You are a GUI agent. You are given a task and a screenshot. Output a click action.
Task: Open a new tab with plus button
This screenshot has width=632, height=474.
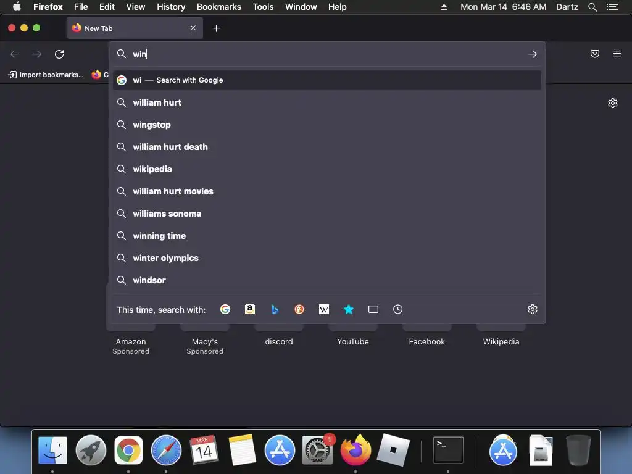[217, 28]
